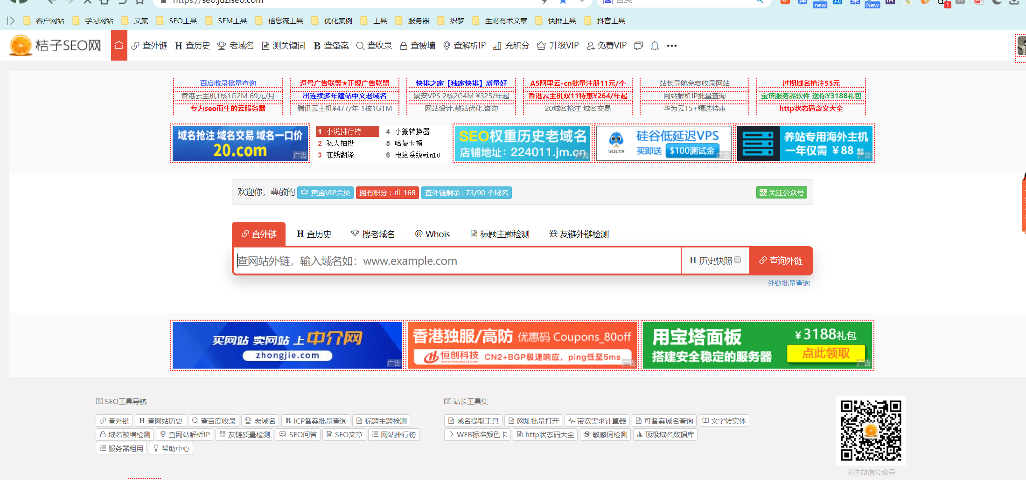Select the 查备案 ICP lookup tool

pos(331,45)
